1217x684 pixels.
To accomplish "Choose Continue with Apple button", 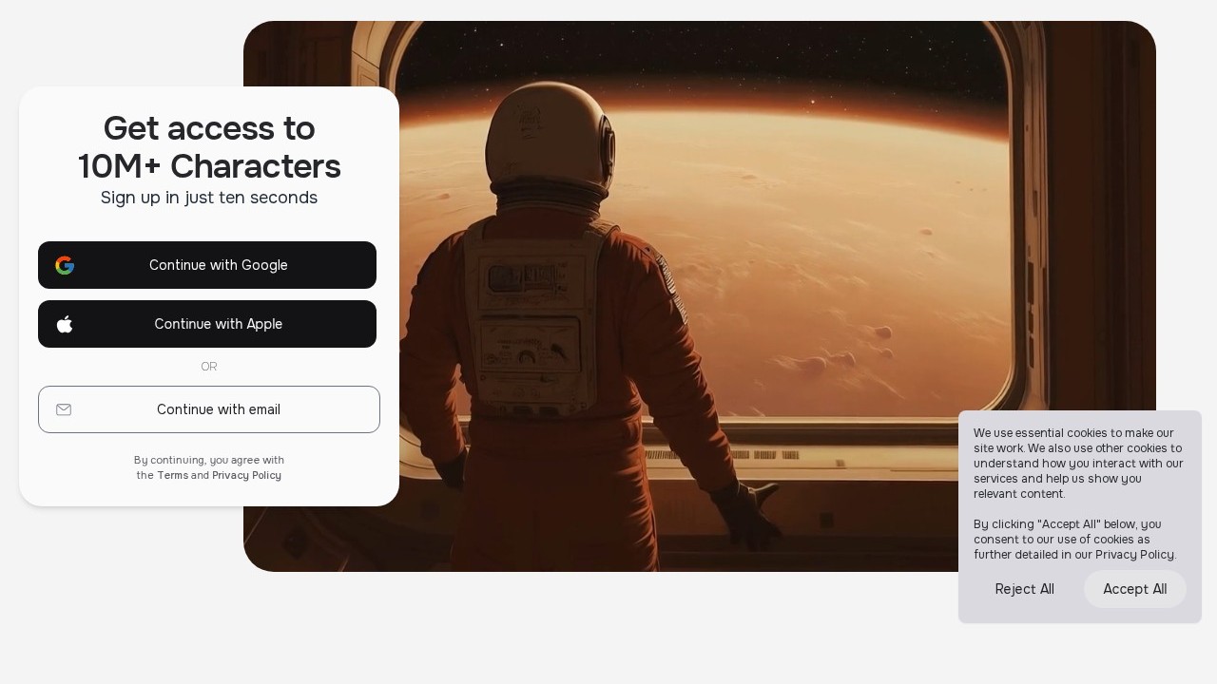I will pos(207,324).
